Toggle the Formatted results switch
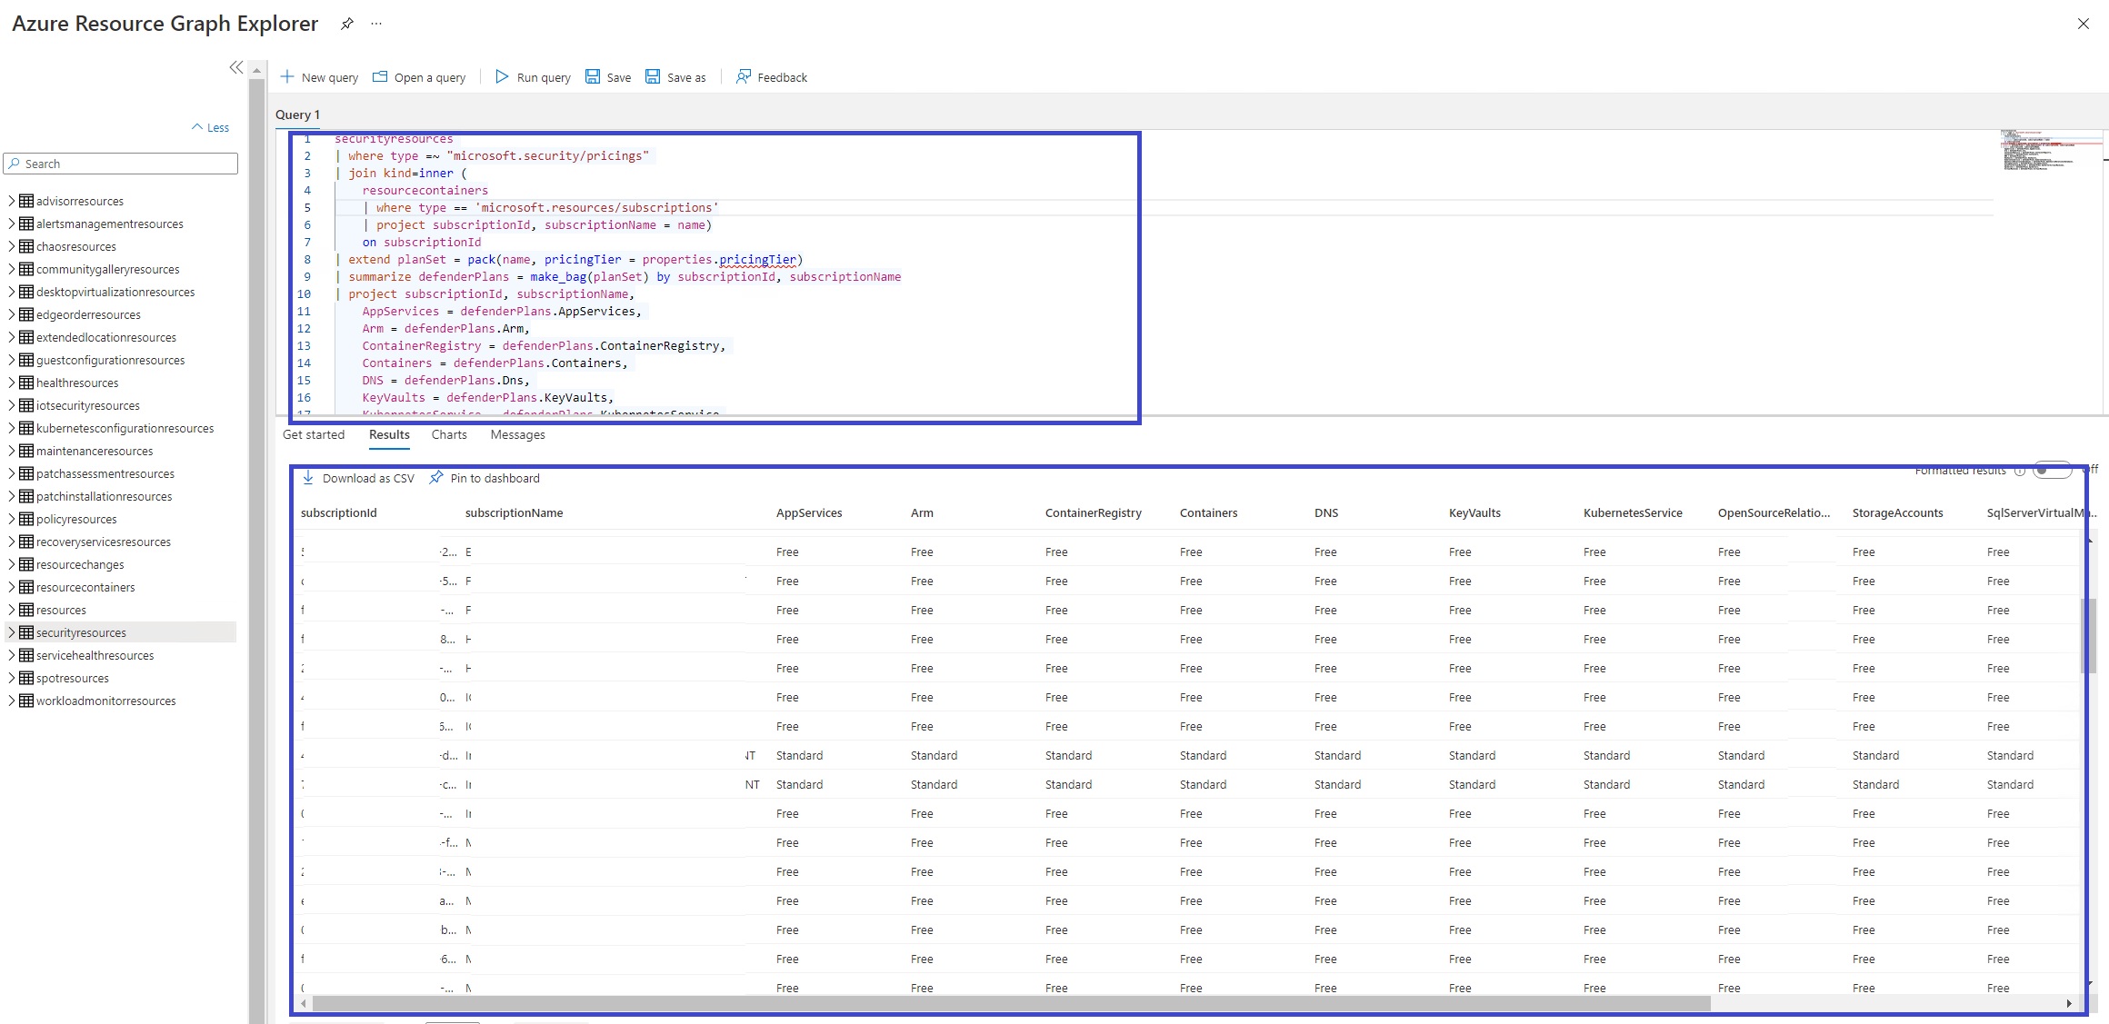This screenshot has height=1024, width=2109. [x=2051, y=470]
